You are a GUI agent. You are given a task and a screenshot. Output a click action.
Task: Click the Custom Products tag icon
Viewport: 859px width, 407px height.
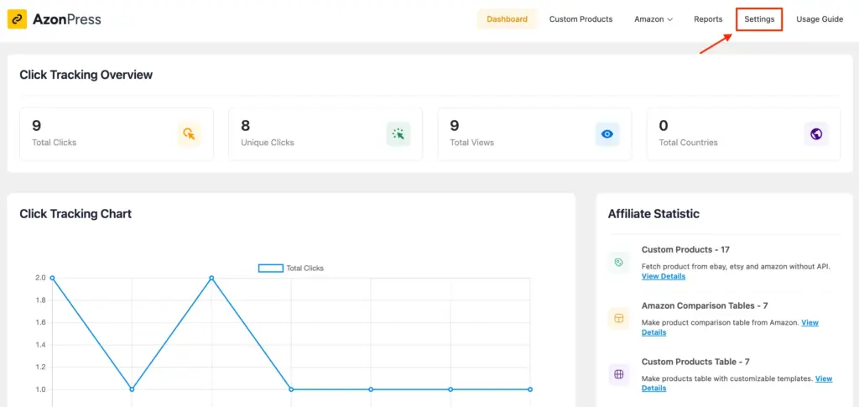(x=619, y=263)
